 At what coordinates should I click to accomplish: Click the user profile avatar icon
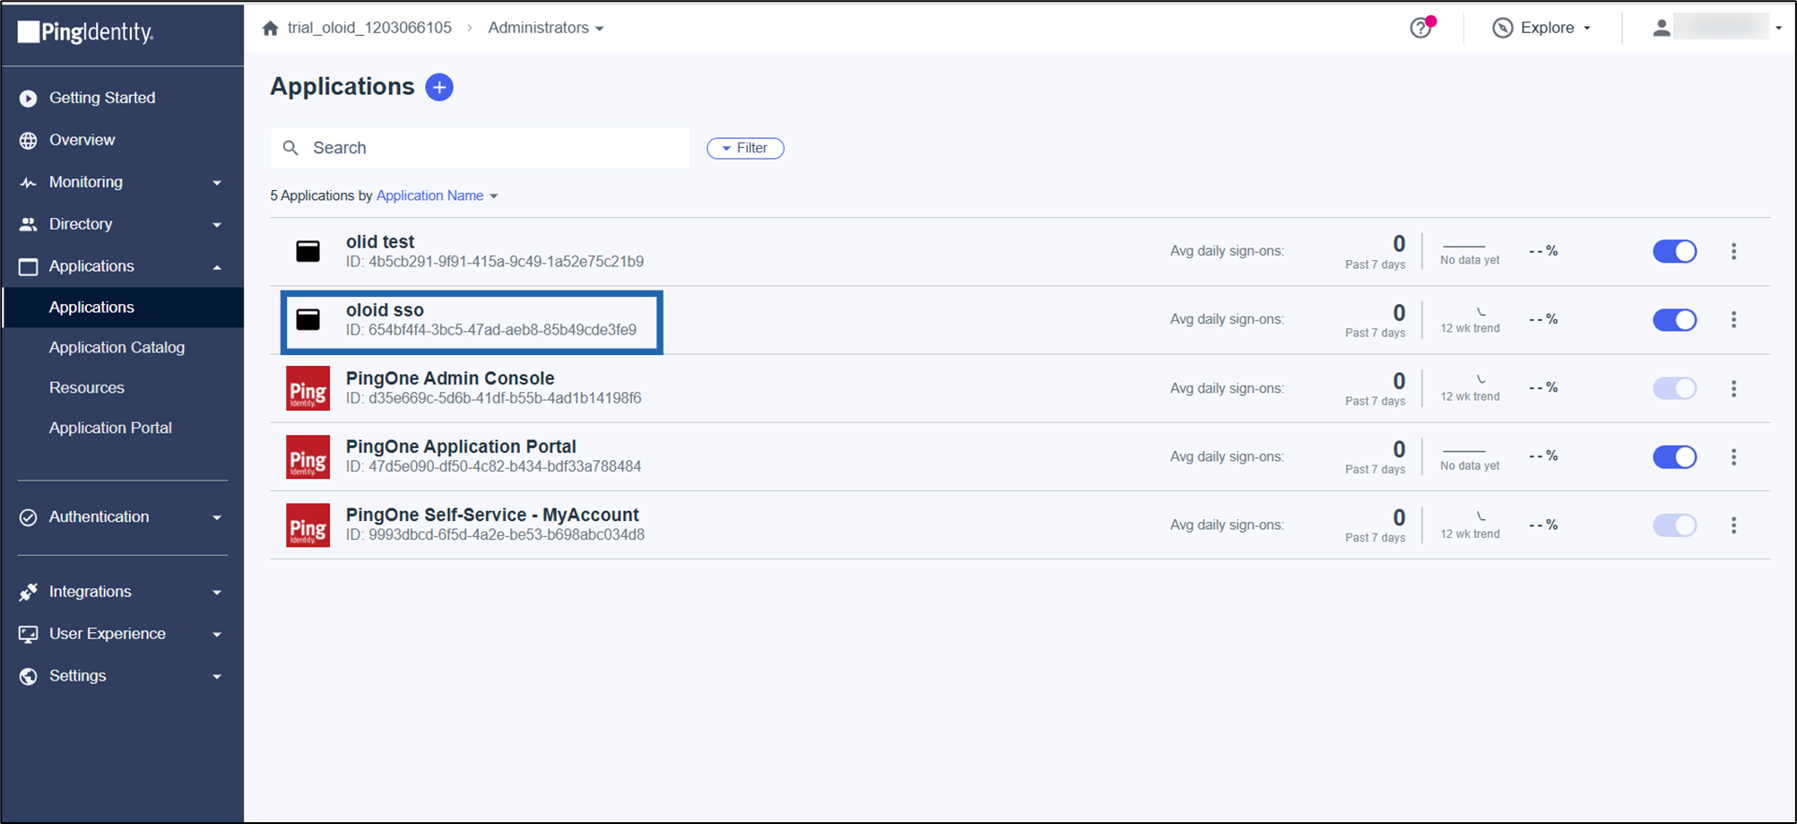click(1661, 28)
